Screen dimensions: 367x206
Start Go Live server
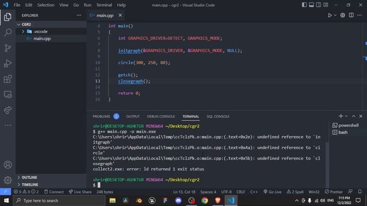point(272,192)
